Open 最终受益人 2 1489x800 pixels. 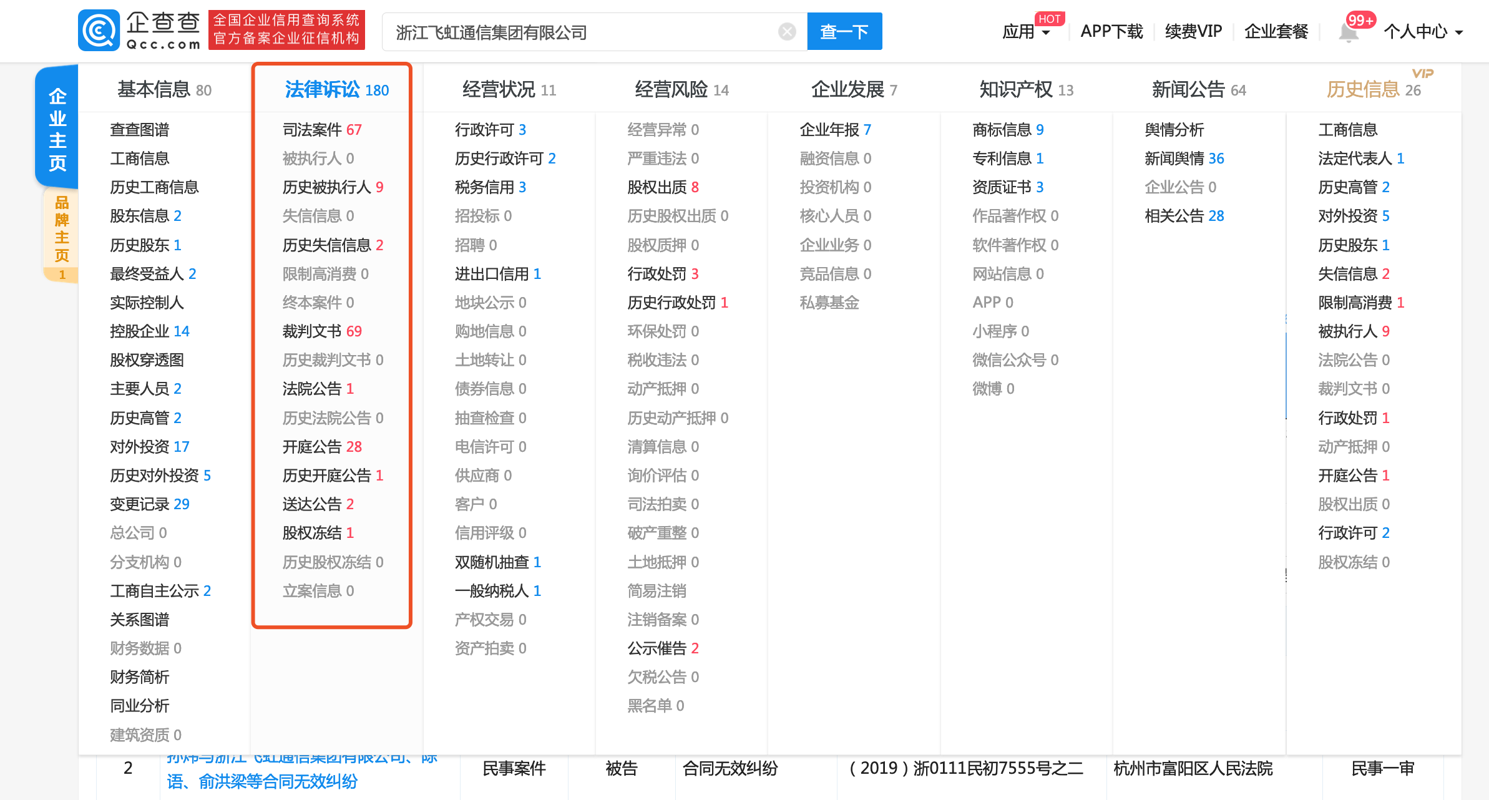(153, 274)
